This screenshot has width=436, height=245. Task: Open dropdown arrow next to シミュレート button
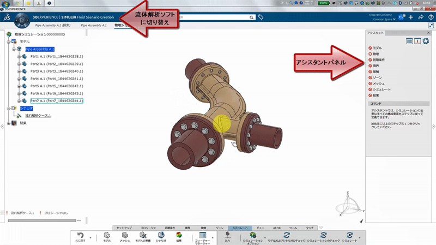point(360,238)
